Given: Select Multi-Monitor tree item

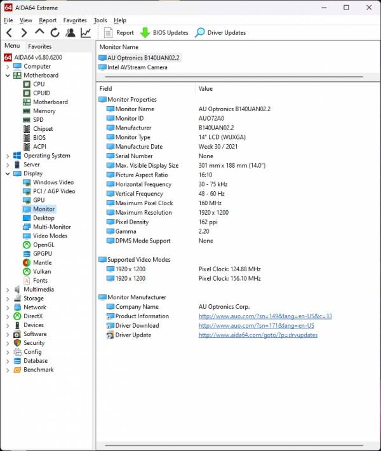Looking at the screenshot, I should pyautogui.click(x=52, y=227).
